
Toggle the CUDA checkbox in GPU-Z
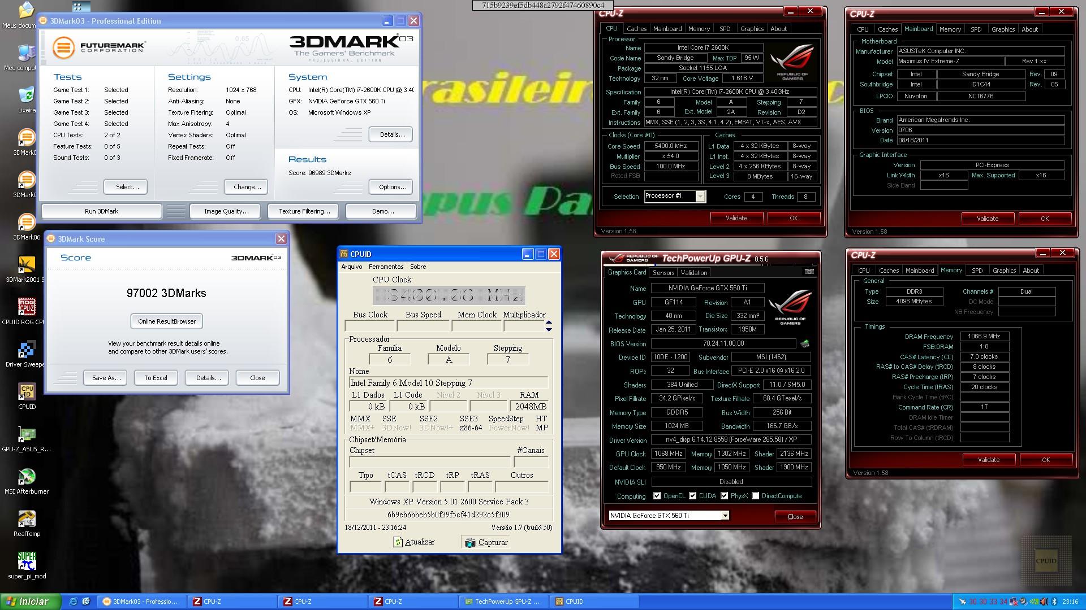point(693,496)
